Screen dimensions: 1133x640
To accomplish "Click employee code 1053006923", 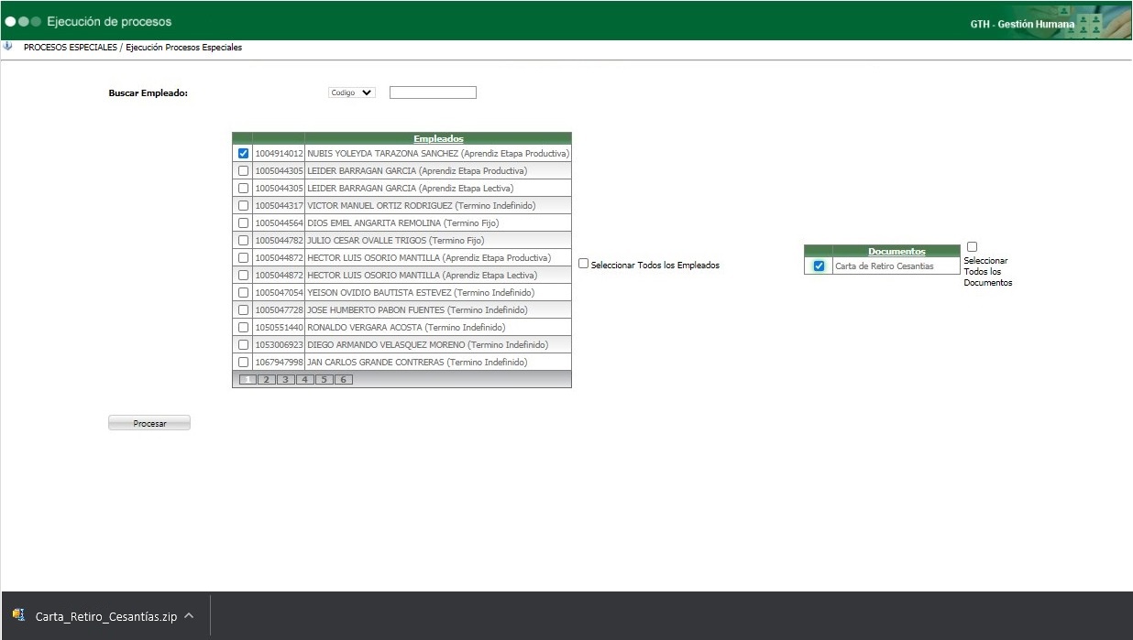I will pos(279,345).
